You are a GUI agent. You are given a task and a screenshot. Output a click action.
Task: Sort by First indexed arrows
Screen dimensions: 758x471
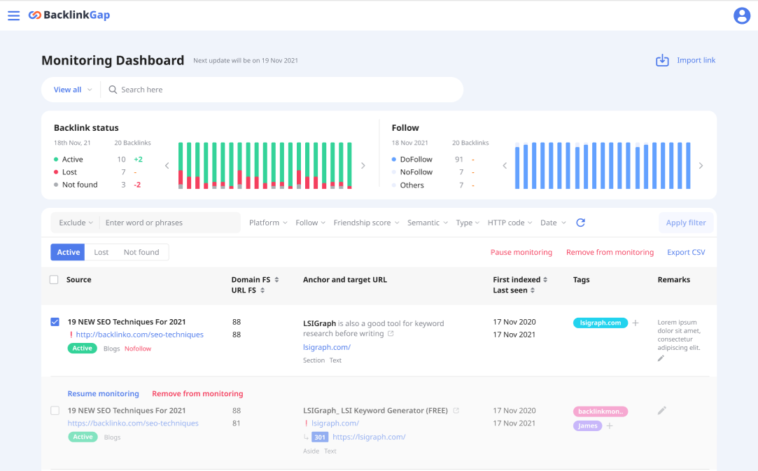pyautogui.click(x=545, y=279)
